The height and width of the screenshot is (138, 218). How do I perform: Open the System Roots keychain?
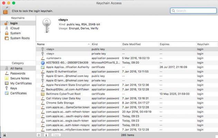18,38
